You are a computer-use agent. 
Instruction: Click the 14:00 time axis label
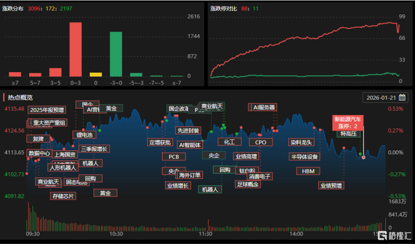click(296, 234)
